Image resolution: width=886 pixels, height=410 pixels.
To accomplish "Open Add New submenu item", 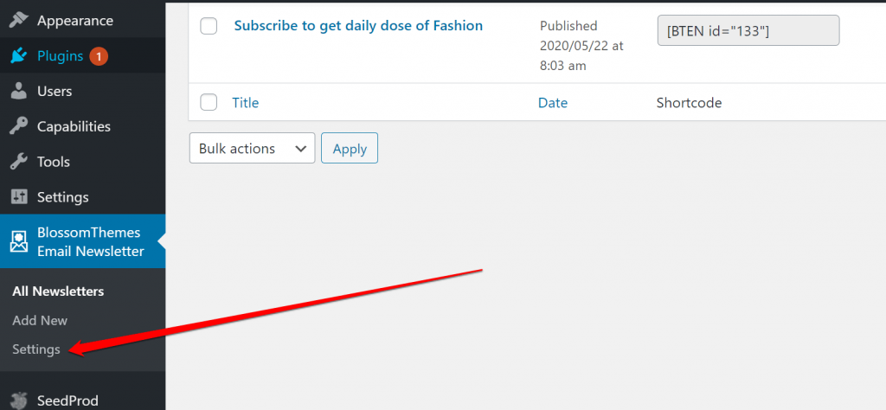I will [x=40, y=320].
